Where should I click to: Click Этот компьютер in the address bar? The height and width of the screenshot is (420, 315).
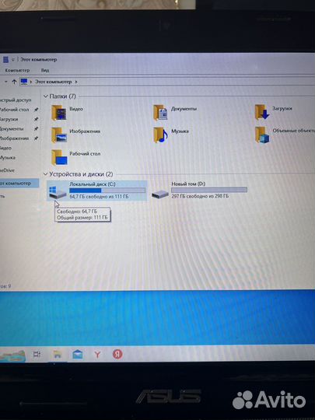click(x=54, y=82)
